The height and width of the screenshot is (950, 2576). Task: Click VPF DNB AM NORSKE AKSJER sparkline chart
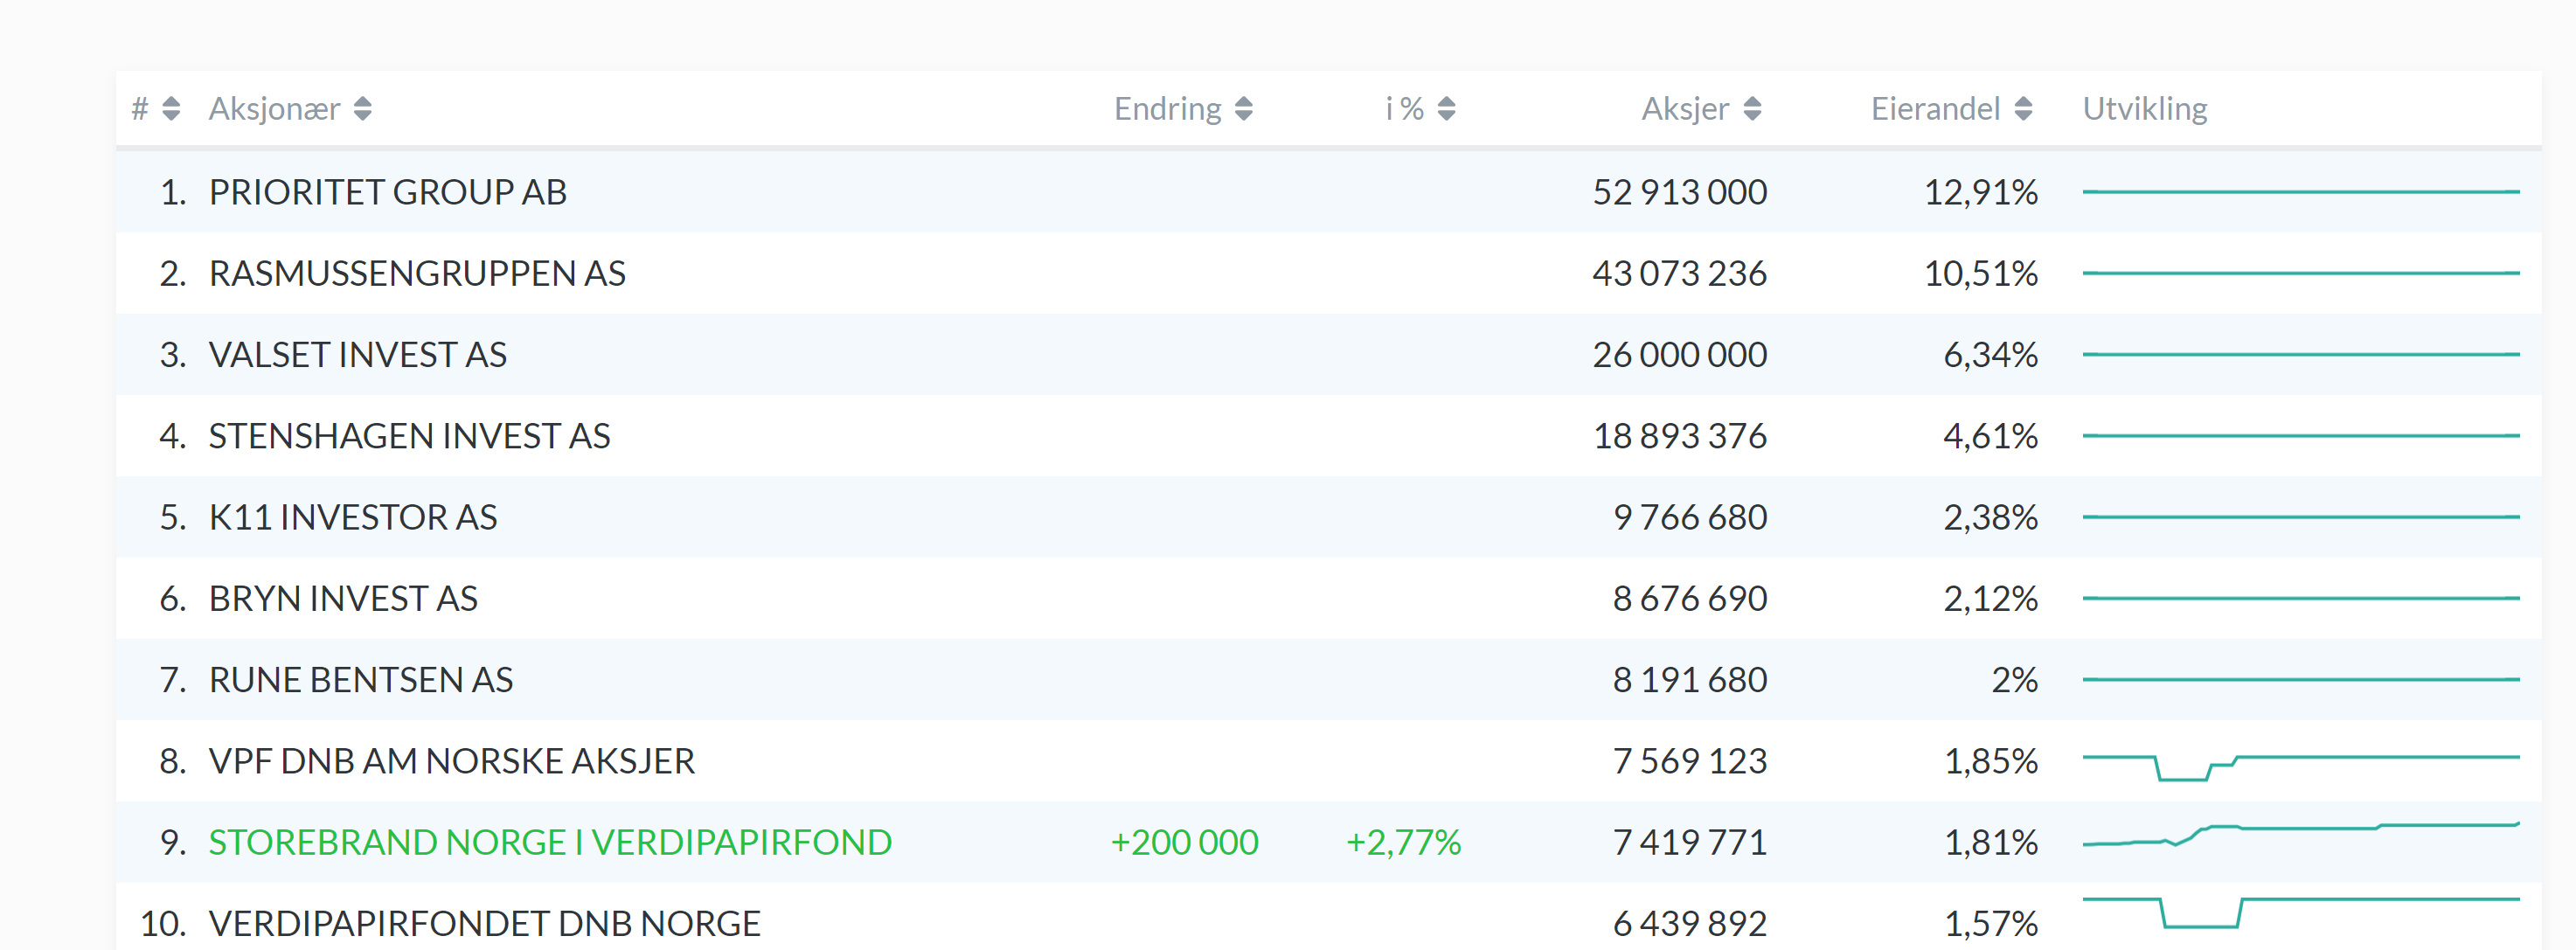[x=2300, y=767]
